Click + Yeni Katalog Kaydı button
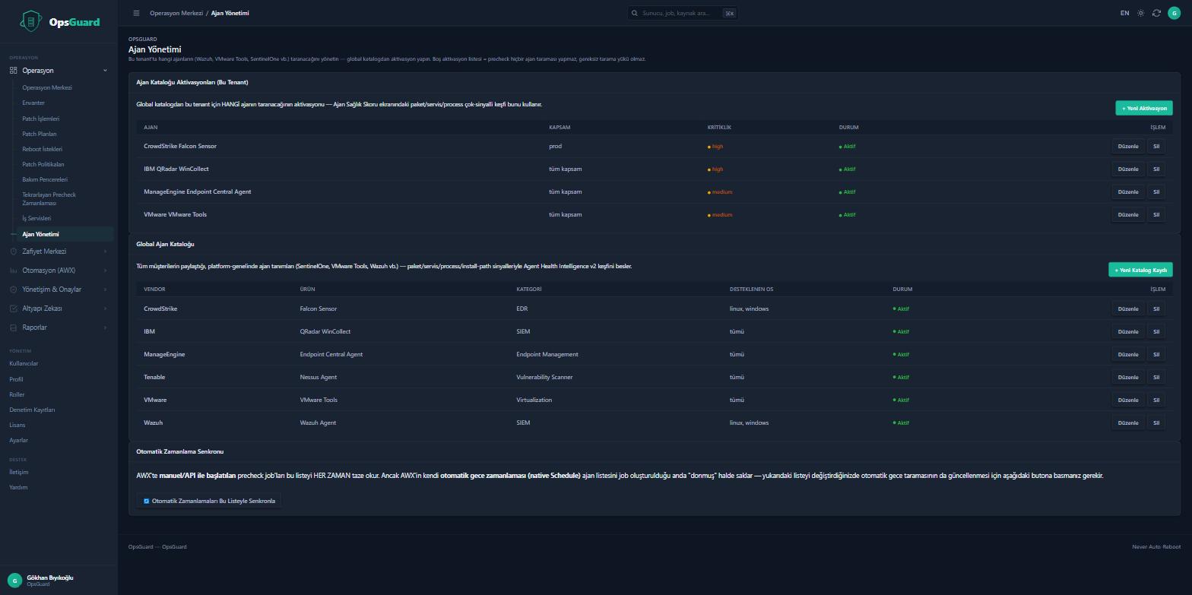The image size is (1192, 595). [x=1140, y=270]
